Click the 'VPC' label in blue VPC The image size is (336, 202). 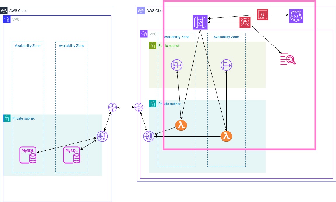point(16,20)
